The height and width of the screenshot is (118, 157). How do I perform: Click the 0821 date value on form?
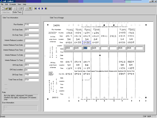(x=104, y=36)
